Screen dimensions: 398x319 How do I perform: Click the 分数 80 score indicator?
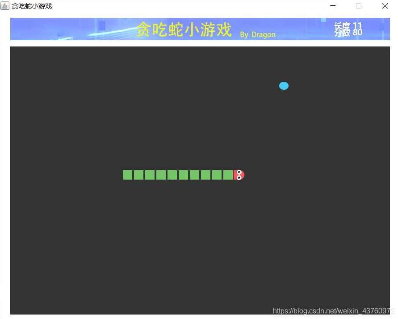coord(348,33)
